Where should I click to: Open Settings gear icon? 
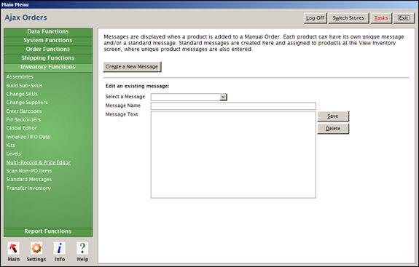tap(36, 248)
